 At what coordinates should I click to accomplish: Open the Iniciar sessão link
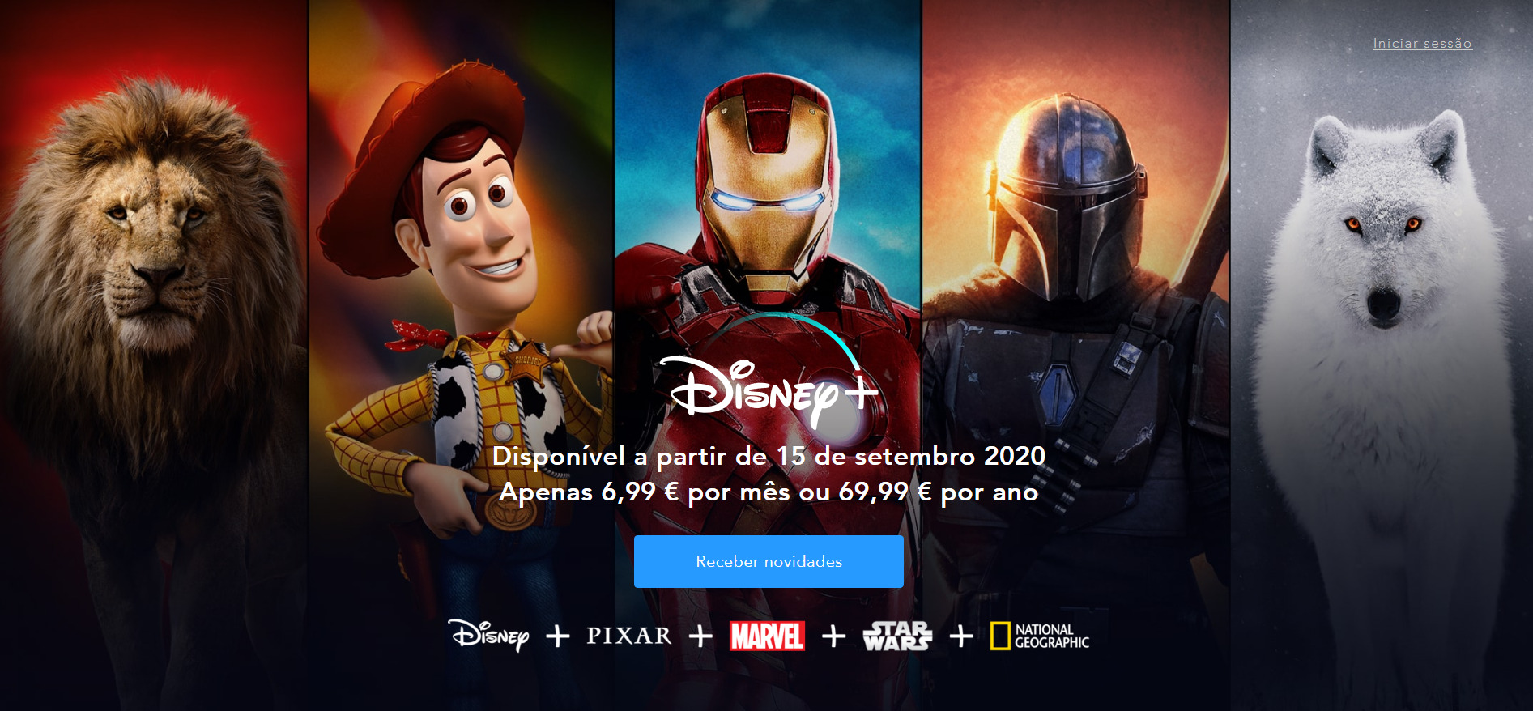point(1422,44)
